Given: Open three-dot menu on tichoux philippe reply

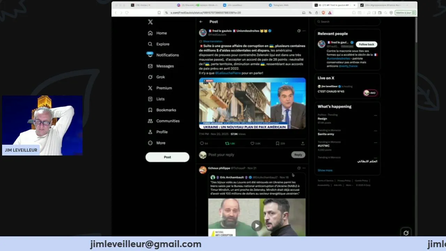Looking at the screenshot, I should [x=304, y=168].
